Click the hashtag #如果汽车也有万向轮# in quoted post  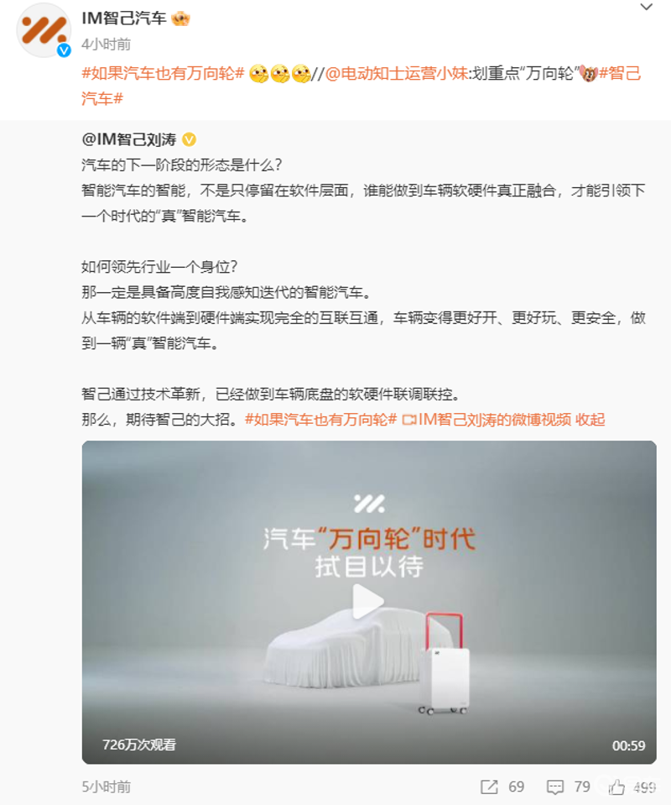[x=320, y=420]
